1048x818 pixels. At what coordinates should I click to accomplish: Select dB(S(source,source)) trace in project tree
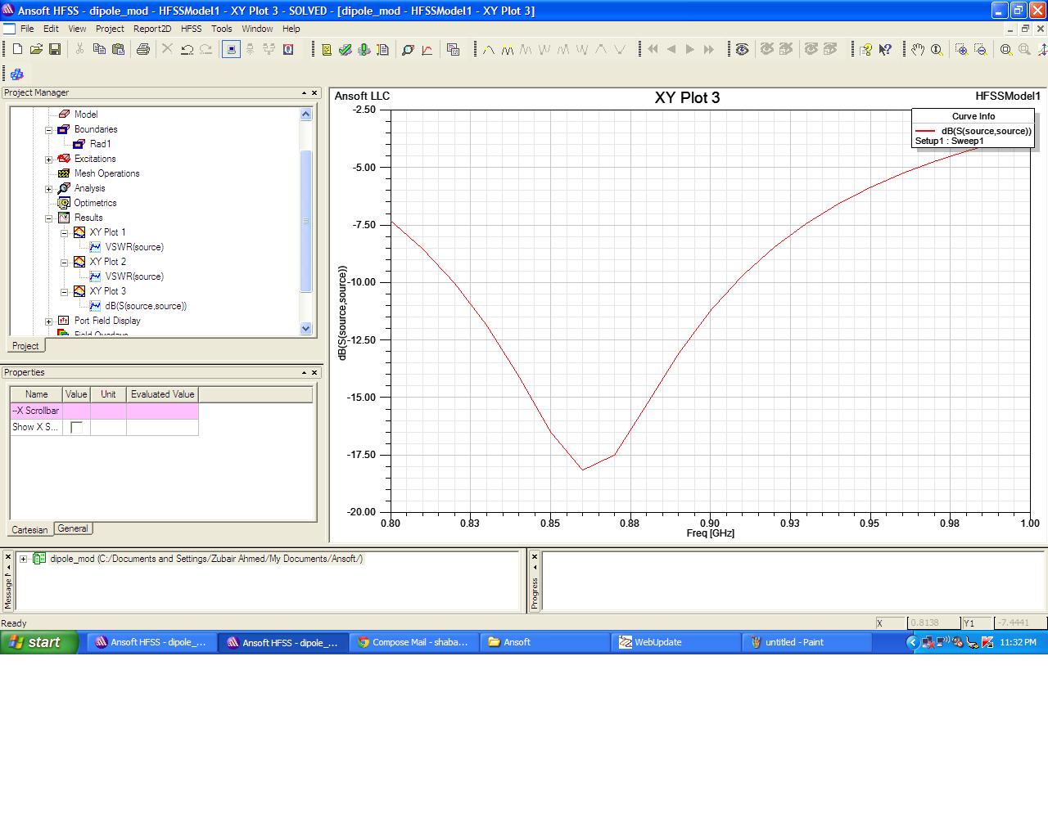click(145, 306)
